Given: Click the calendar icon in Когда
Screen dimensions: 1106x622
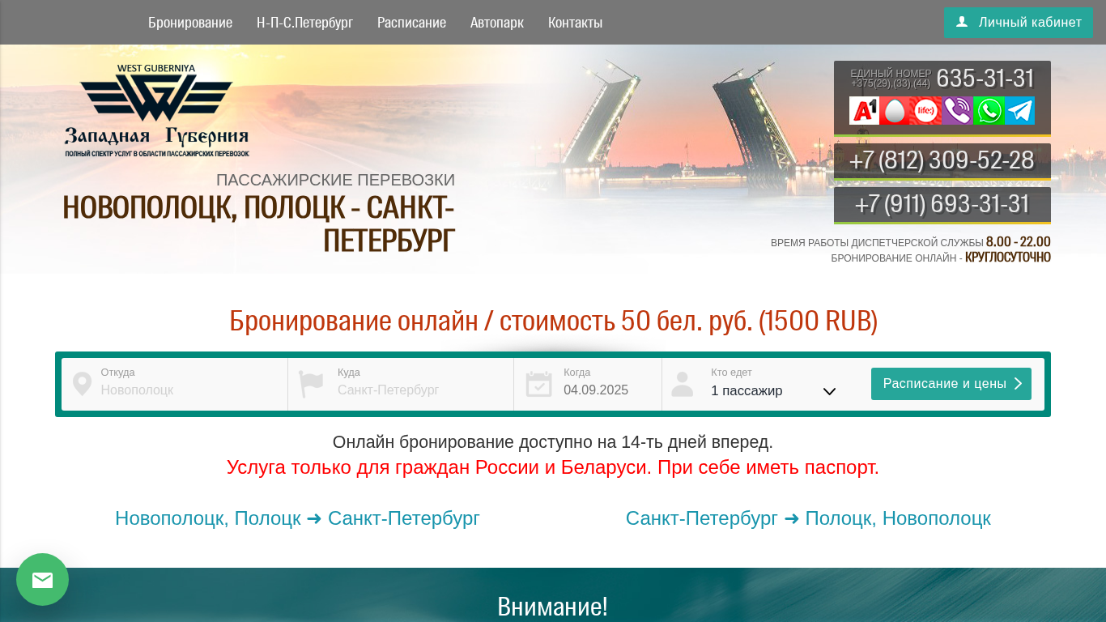Looking at the screenshot, I should click(x=538, y=384).
